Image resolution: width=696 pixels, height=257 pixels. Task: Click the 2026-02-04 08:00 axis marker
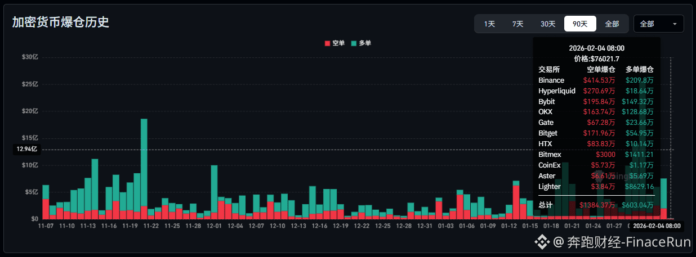pos(657,226)
